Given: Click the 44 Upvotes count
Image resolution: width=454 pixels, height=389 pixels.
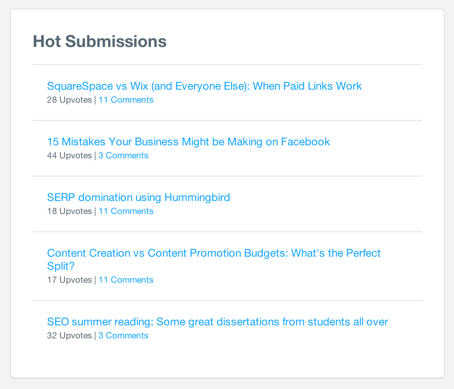Looking at the screenshot, I should coord(70,155).
